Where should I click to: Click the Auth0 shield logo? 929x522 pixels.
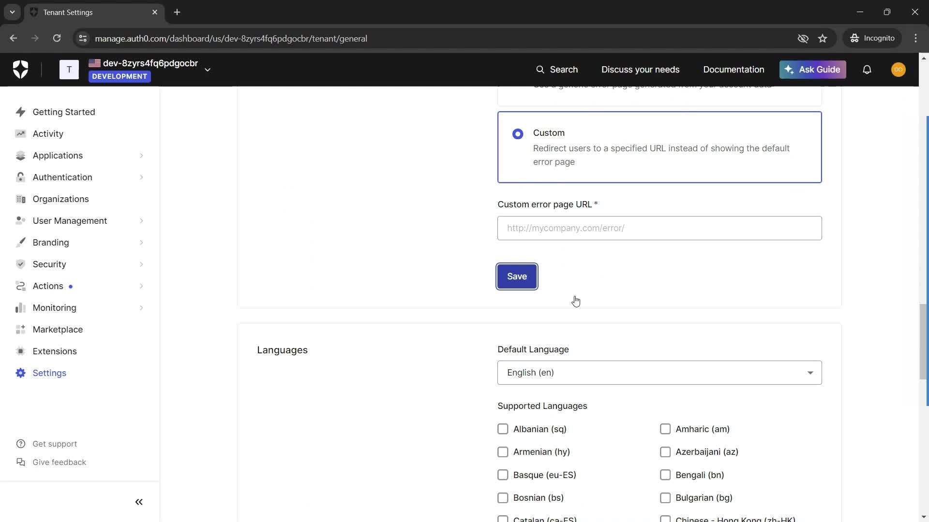point(20,70)
